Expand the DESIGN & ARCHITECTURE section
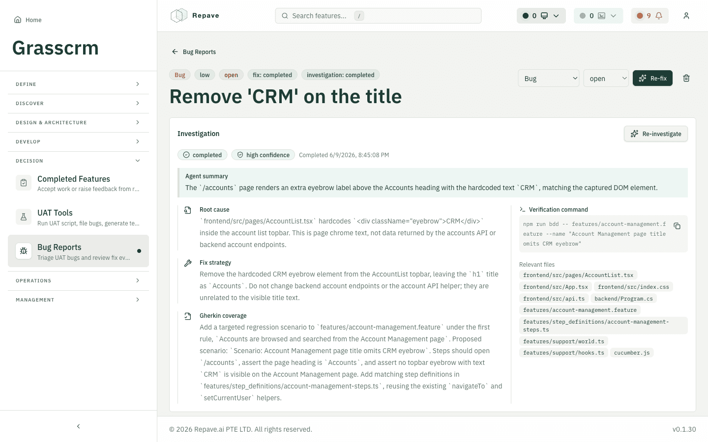Viewport: 708px width, 442px height. point(79,123)
